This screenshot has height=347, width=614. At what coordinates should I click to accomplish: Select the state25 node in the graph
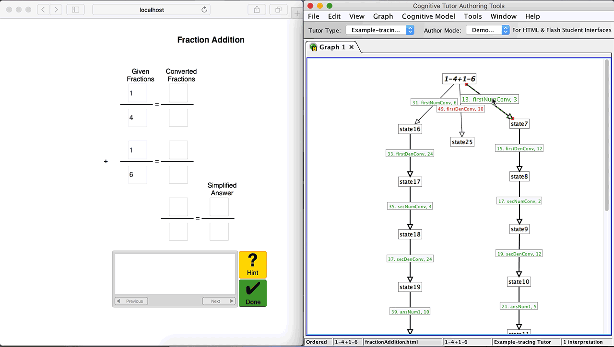pos(462,142)
